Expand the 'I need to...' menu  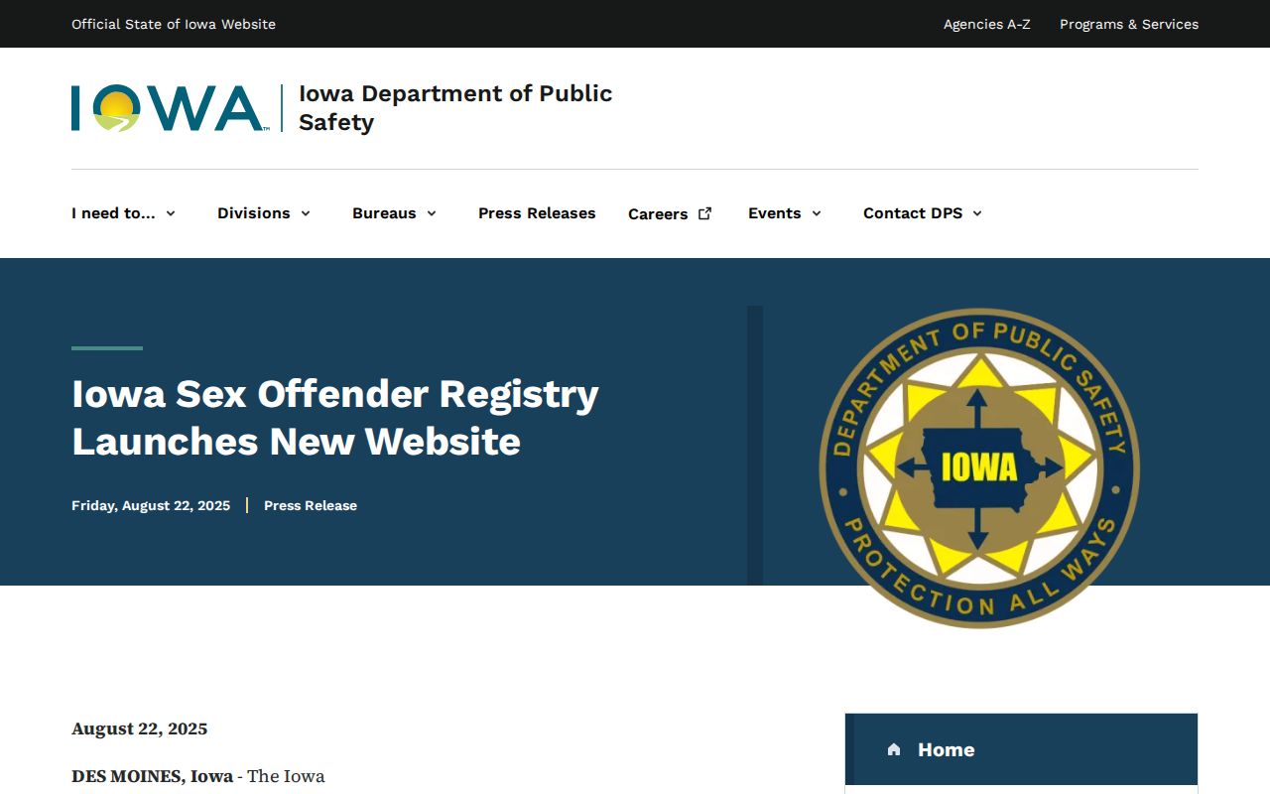click(x=124, y=213)
